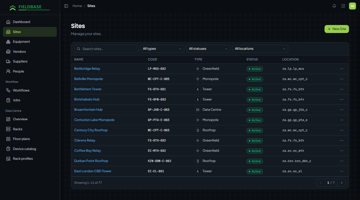Screen dimensions: 360x200
Task: Open the Dashboard menu item
Action: [x=30, y=22]
